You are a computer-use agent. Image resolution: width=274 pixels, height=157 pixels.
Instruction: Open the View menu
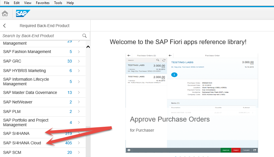pos(28,3)
